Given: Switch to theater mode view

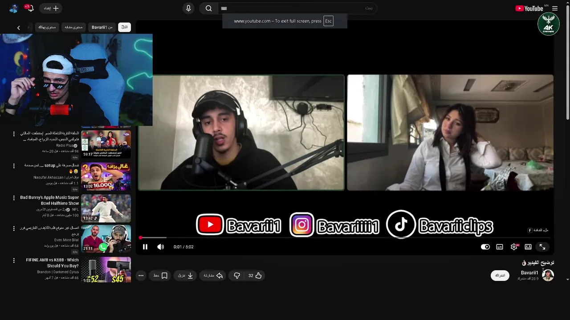Looking at the screenshot, I should point(528,247).
